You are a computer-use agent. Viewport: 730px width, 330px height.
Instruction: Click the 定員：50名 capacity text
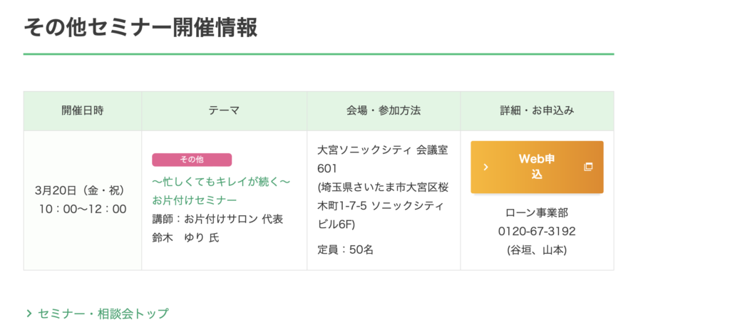pos(345,249)
